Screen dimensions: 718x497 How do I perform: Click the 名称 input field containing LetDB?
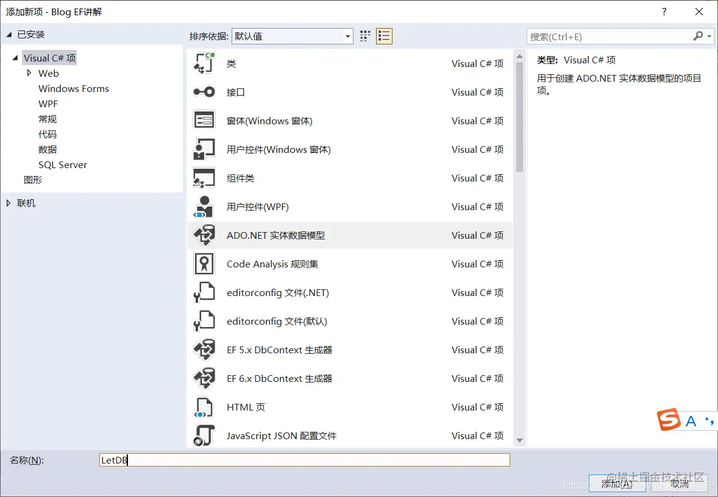[x=305, y=460]
